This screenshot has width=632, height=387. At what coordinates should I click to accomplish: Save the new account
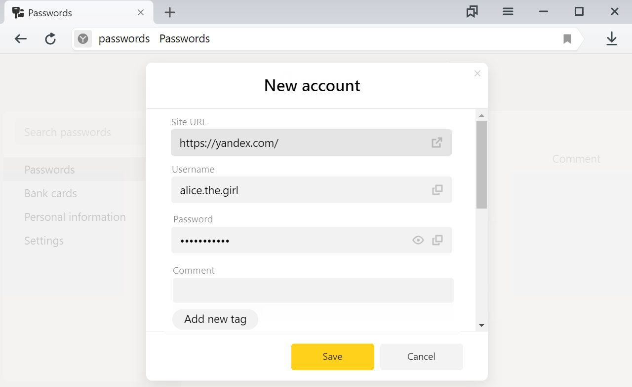[333, 356]
